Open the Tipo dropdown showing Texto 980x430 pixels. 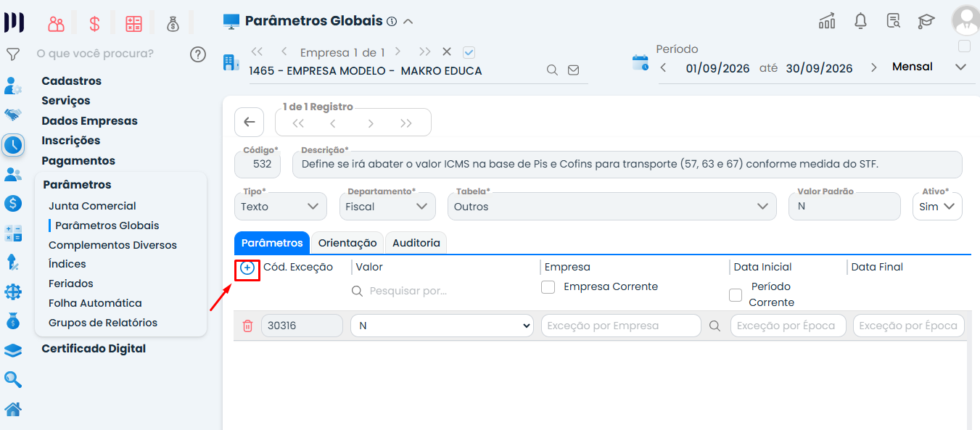pos(280,206)
